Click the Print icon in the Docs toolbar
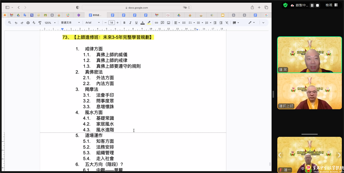 [28, 23]
